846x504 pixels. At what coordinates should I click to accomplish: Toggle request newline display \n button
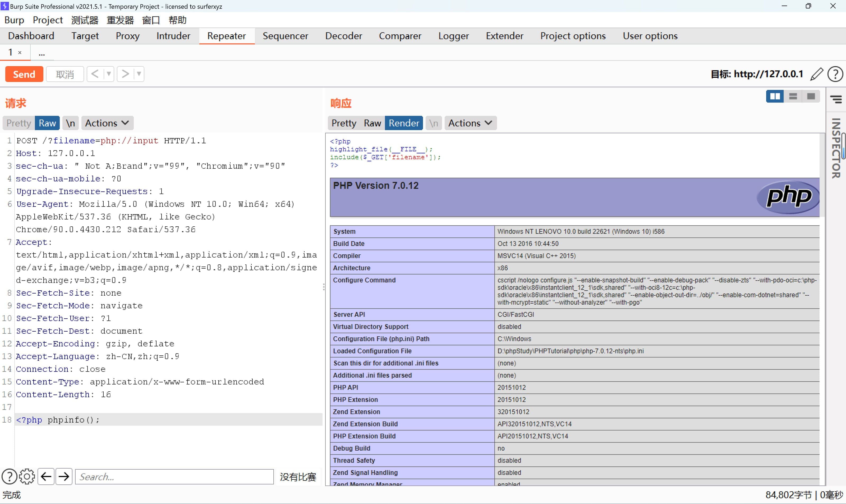(70, 123)
